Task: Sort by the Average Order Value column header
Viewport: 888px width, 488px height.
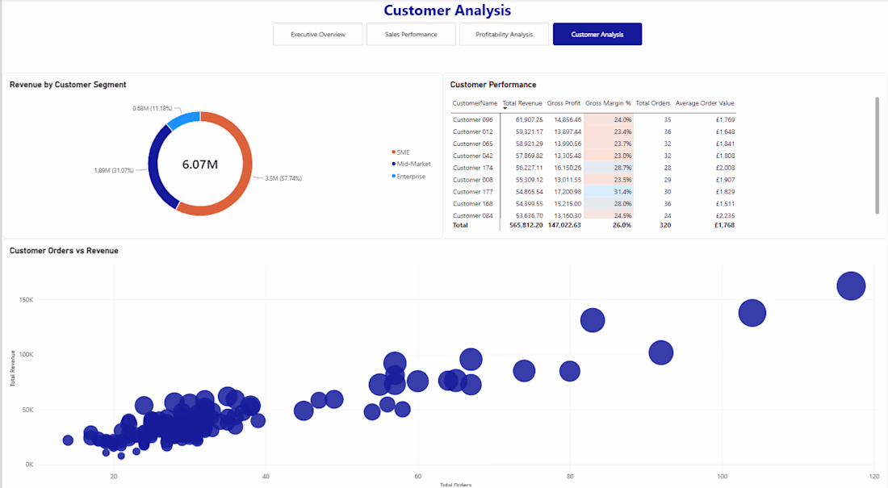Action: point(705,103)
